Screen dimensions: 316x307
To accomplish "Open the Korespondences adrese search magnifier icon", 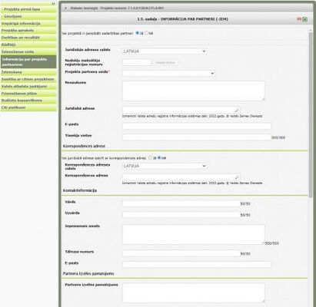I will 237,177.
